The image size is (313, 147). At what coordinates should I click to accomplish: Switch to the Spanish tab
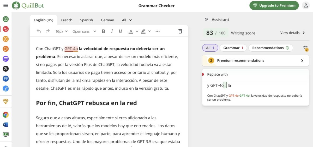[x=87, y=20]
